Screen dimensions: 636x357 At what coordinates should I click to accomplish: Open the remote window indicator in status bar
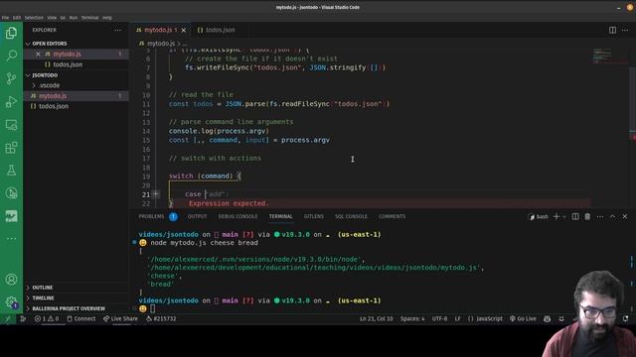pos(7,319)
